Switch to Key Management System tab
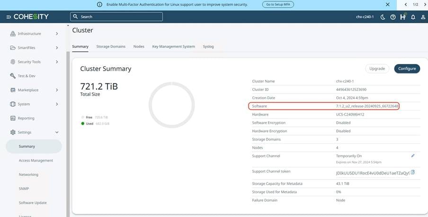Screen dimensions: 428x217 (x=174, y=46)
